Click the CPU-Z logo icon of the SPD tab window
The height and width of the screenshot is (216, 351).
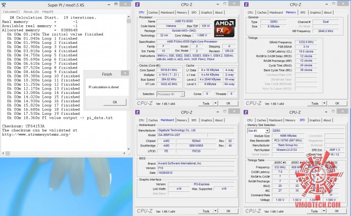pyautogui.click(x=246, y=112)
